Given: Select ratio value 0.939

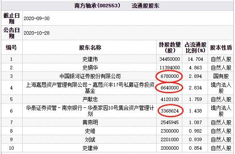Looking at the screenshot, I should [x=195, y=139].
